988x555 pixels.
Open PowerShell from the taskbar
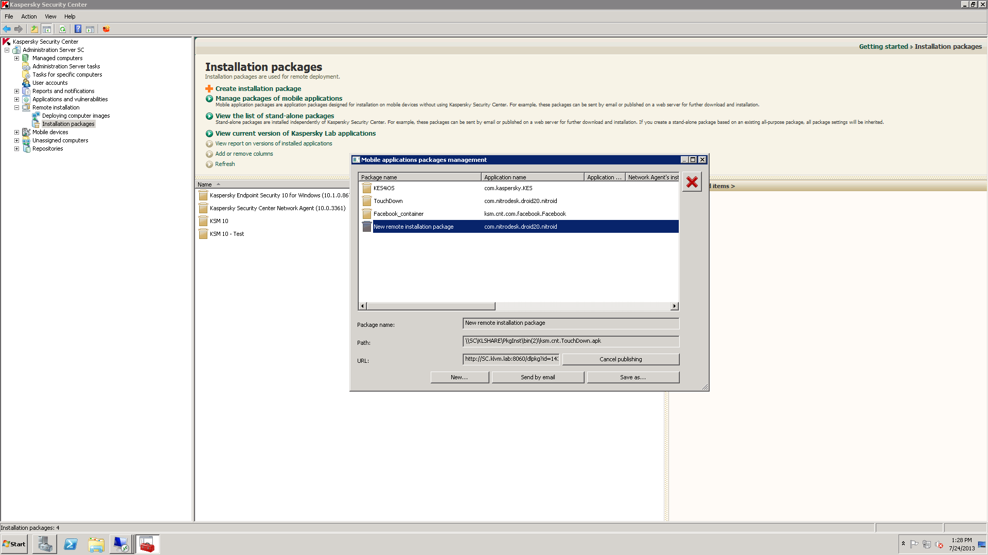(x=70, y=544)
